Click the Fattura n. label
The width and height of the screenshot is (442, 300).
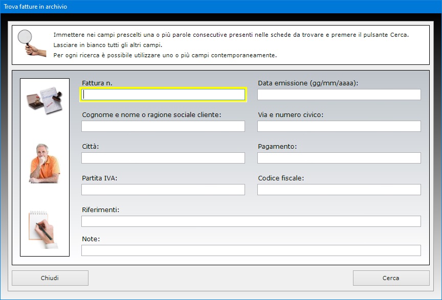click(97, 83)
